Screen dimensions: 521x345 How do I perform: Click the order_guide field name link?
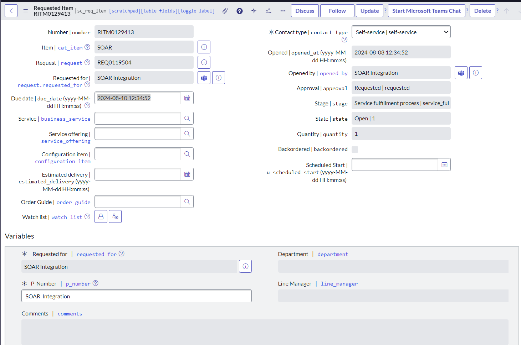[x=73, y=202]
